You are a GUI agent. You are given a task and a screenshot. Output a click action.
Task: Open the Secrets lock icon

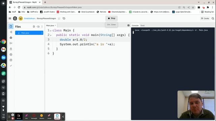[11, 49]
